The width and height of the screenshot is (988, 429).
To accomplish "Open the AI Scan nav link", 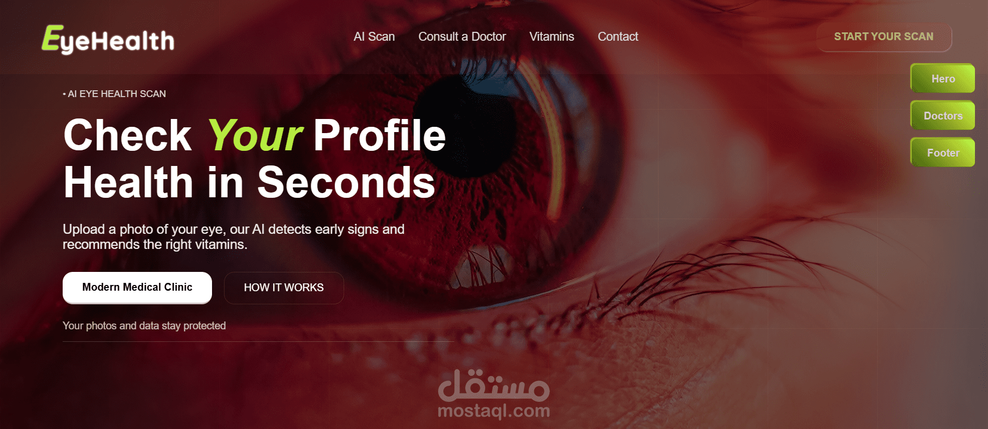I will (x=374, y=37).
